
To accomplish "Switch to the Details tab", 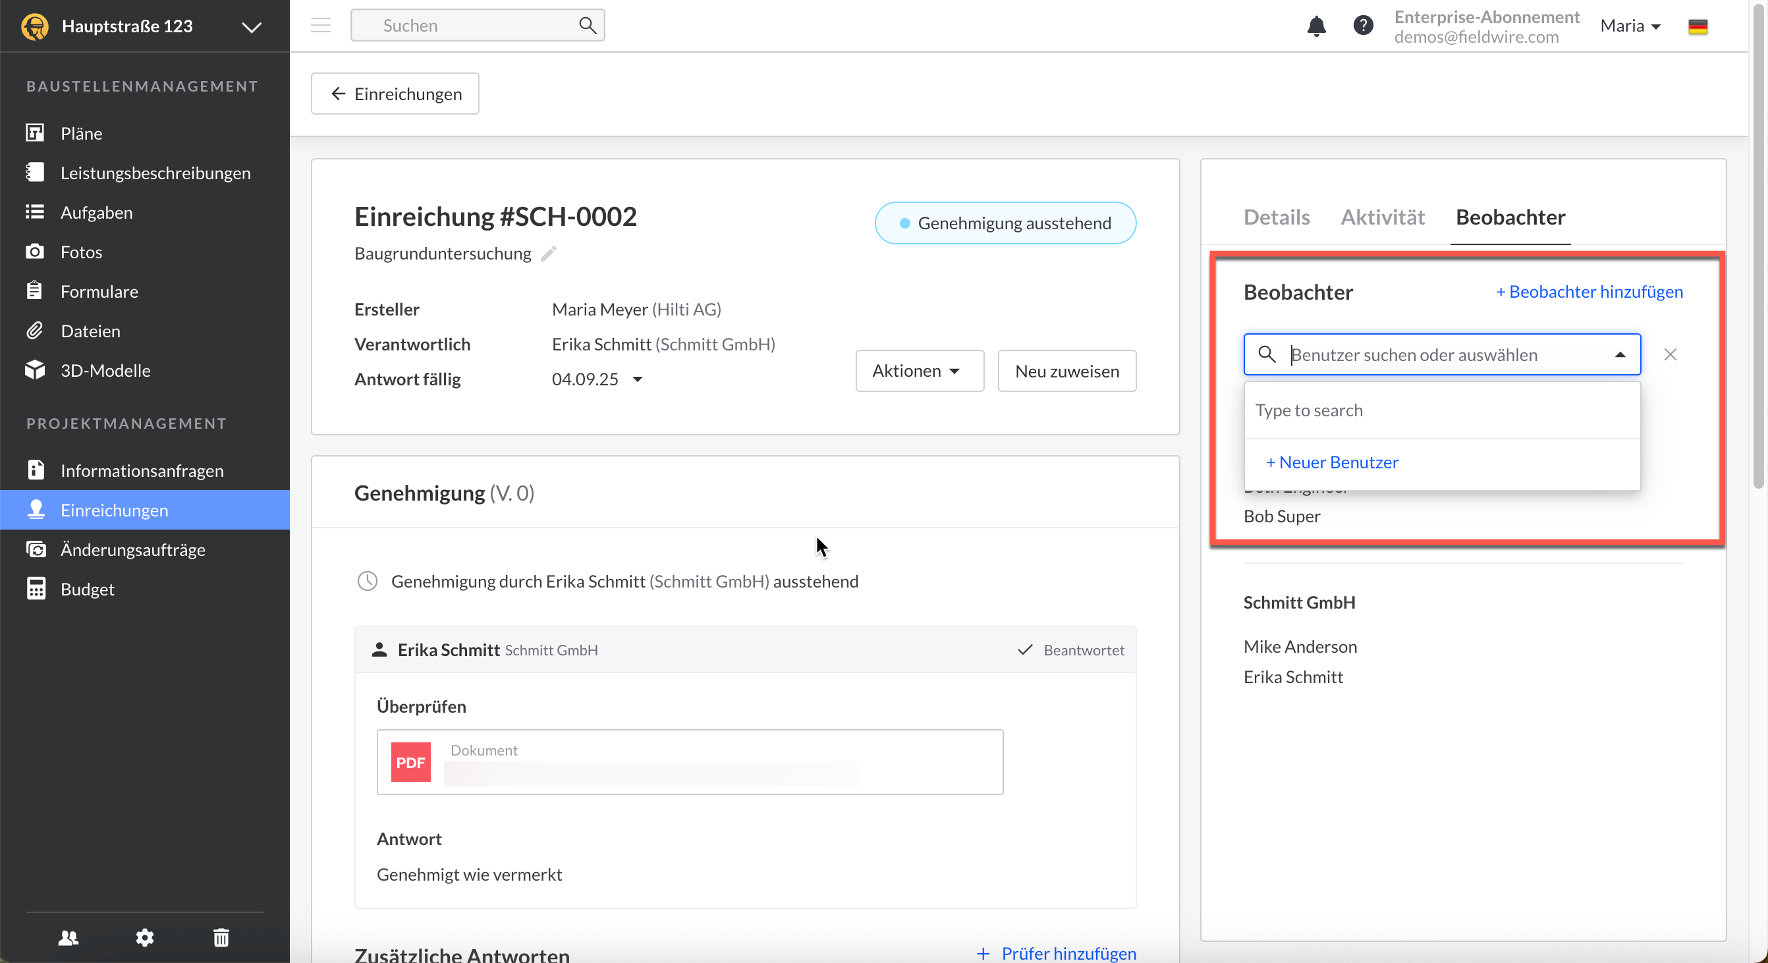I will point(1276,217).
